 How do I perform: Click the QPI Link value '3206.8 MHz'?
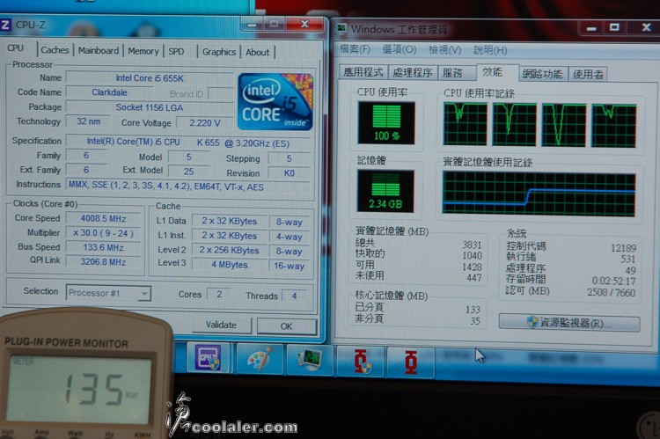(104, 262)
